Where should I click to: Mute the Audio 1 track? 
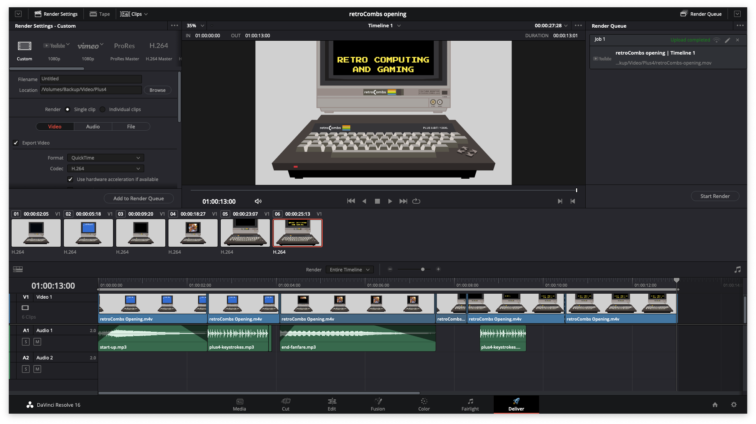[x=37, y=342]
